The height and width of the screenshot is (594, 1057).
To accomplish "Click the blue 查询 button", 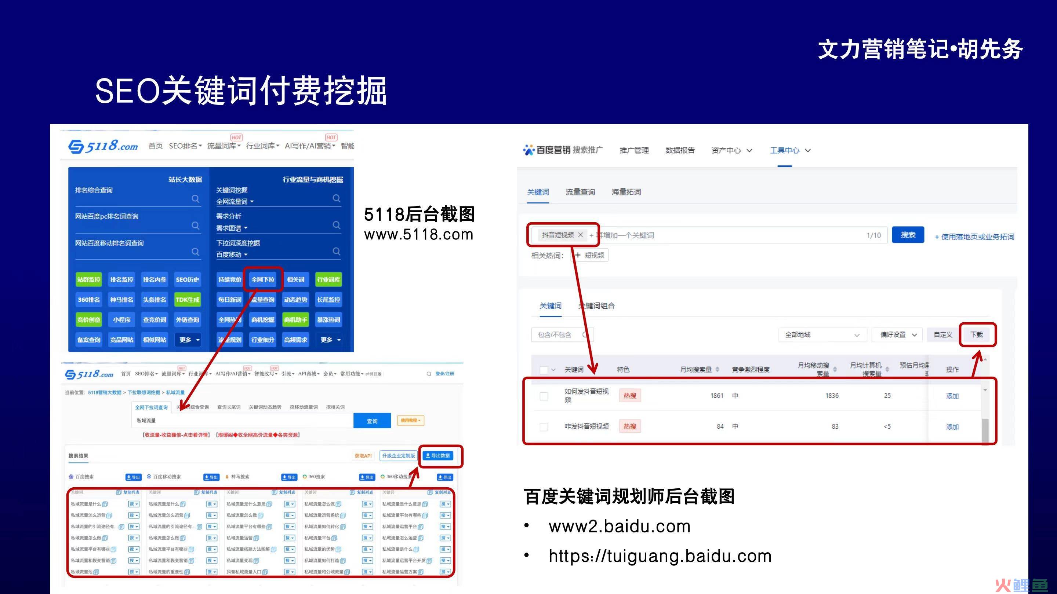I will [372, 421].
